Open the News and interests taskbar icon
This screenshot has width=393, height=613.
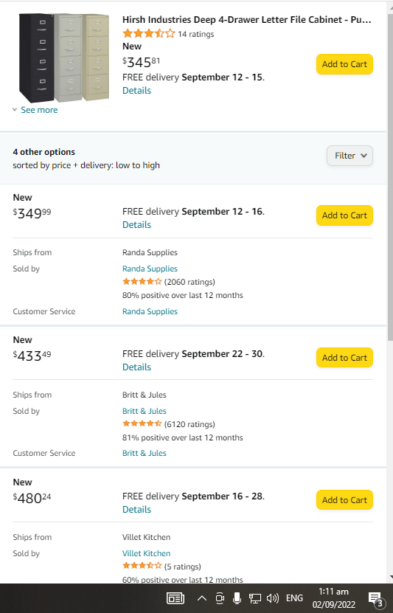point(175,598)
